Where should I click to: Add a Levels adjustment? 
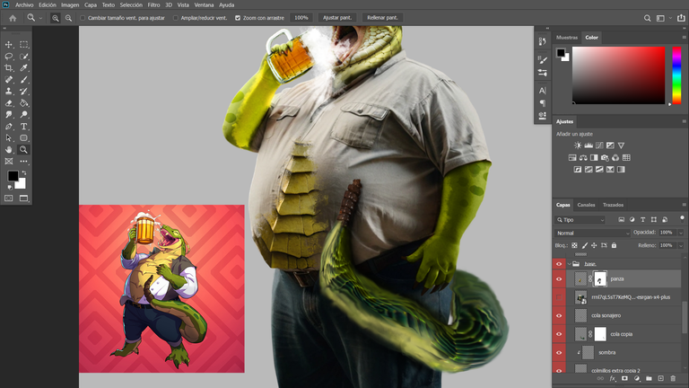(x=589, y=145)
